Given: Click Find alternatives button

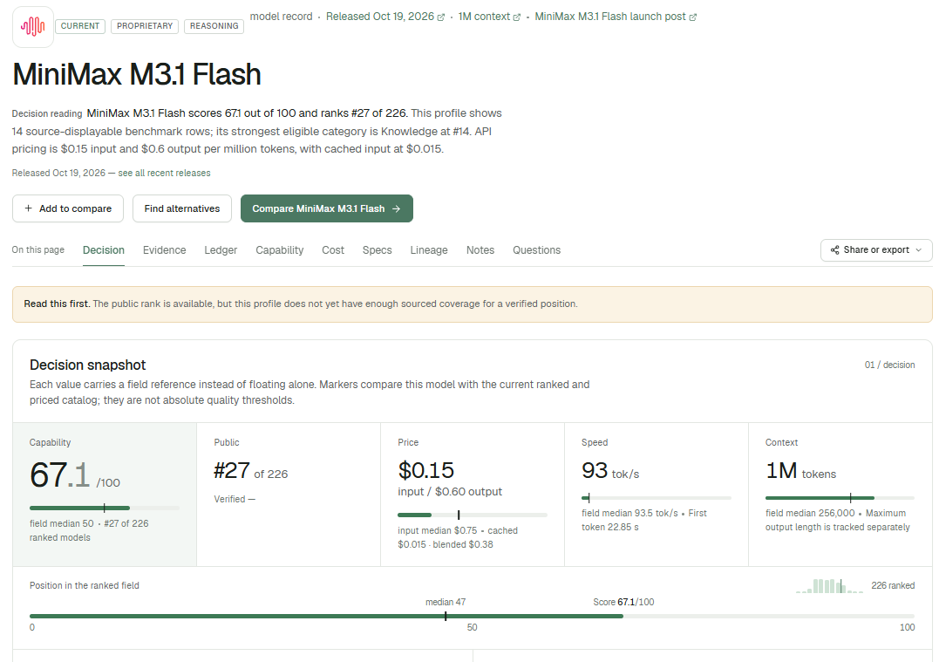Looking at the screenshot, I should tap(182, 208).
